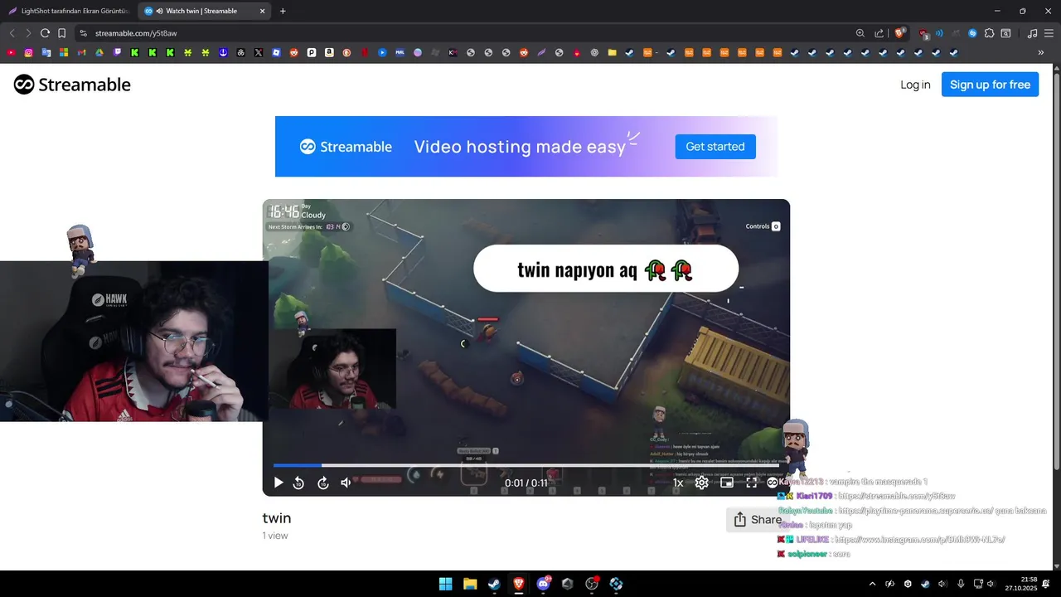Open Brave browser taskbar icon
The height and width of the screenshot is (597, 1061).
pos(518,584)
